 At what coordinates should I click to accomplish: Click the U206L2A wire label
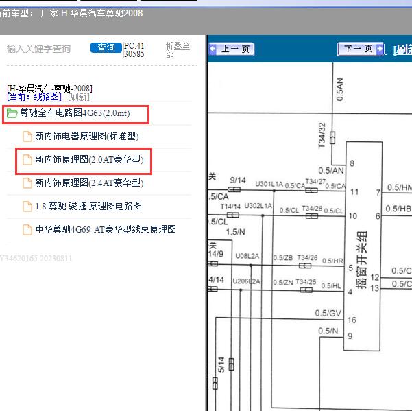247,281
